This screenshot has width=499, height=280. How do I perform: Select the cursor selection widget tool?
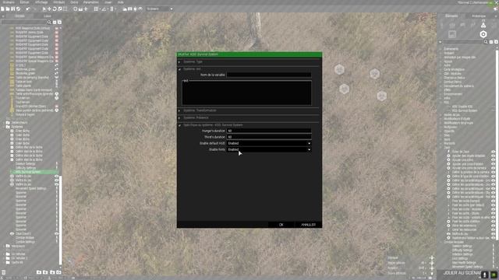point(44,9)
